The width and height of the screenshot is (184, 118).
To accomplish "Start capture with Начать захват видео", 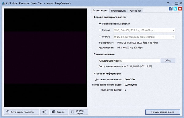I will click(163, 112).
